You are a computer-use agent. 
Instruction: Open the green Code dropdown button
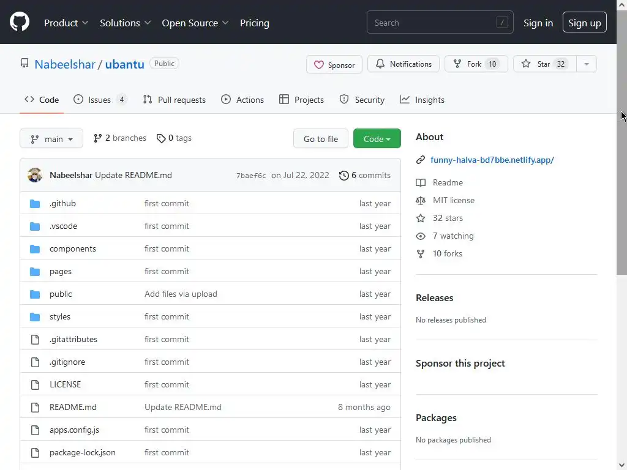click(x=377, y=139)
